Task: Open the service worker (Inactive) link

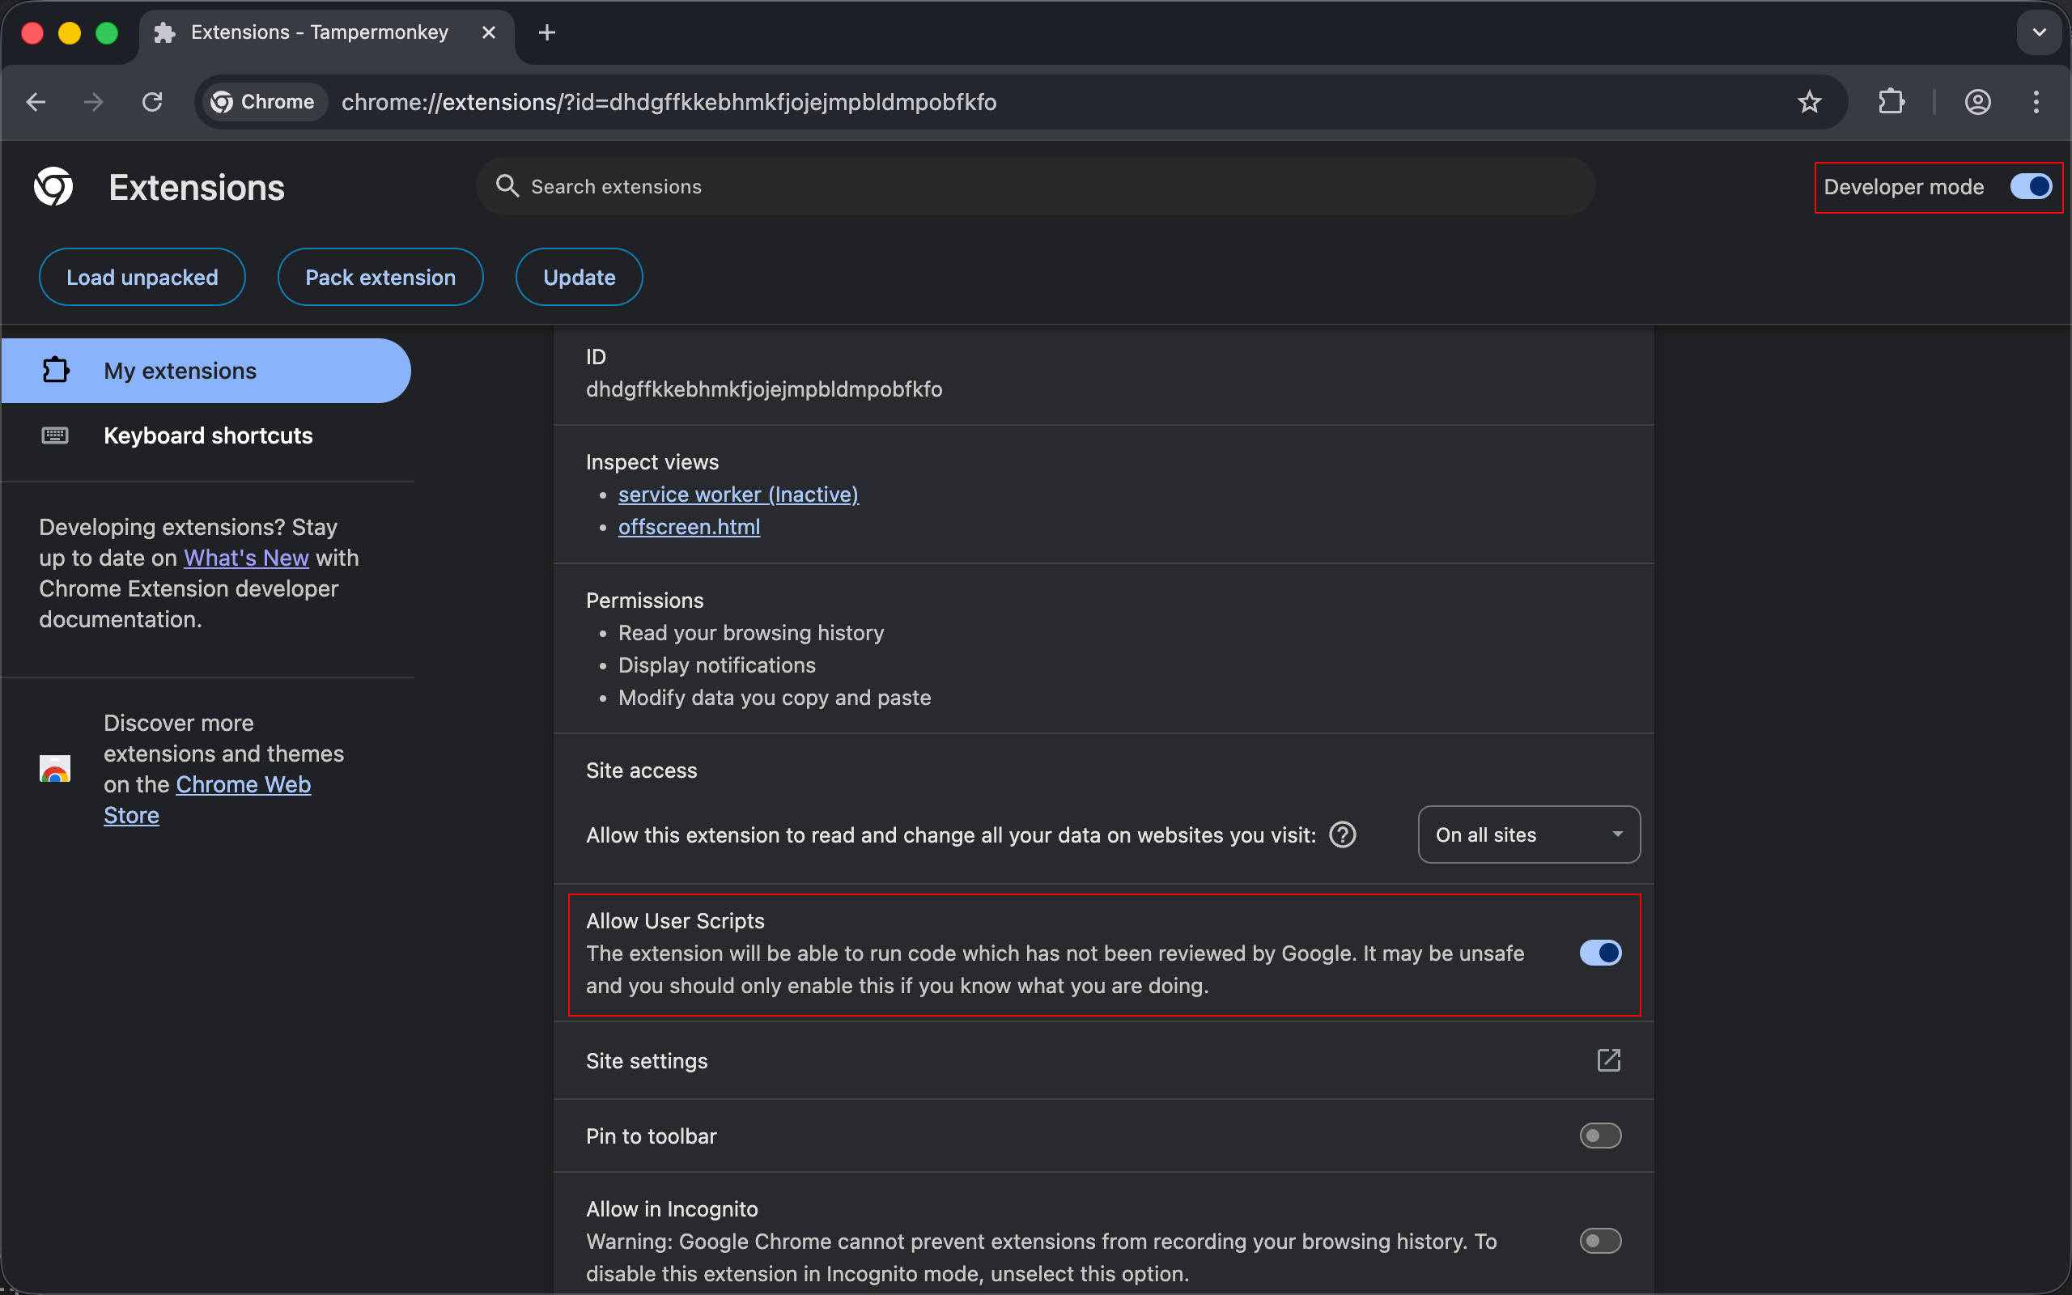Action: tap(738, 495)
